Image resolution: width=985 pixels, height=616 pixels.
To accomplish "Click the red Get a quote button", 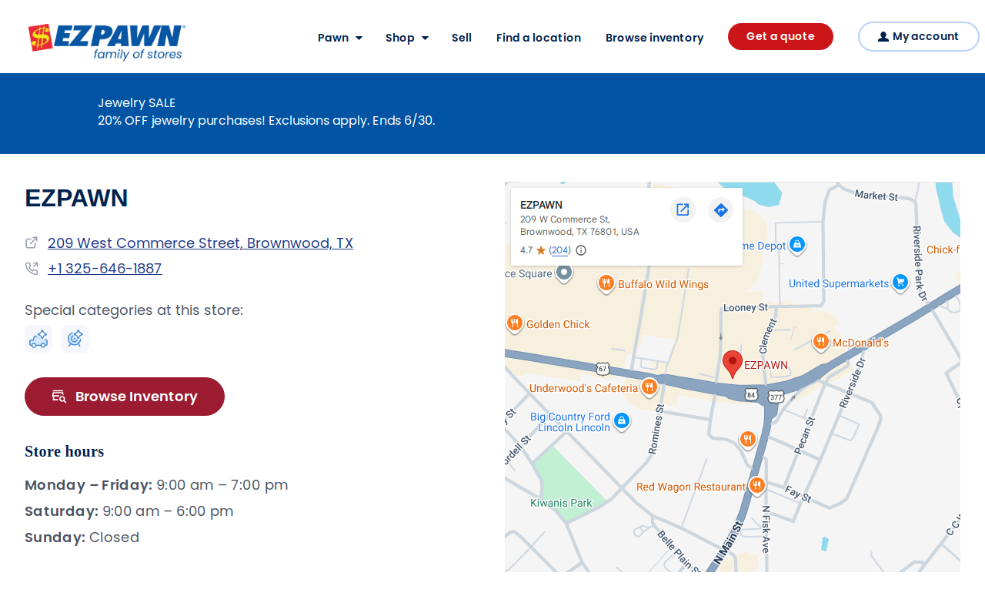I will [780, 36].
